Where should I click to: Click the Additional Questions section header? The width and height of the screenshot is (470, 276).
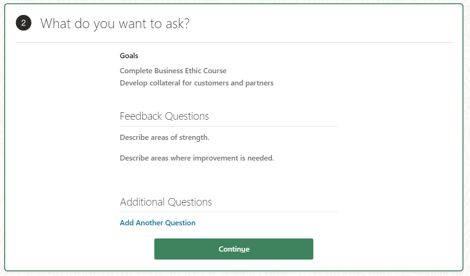click(166, 202)
